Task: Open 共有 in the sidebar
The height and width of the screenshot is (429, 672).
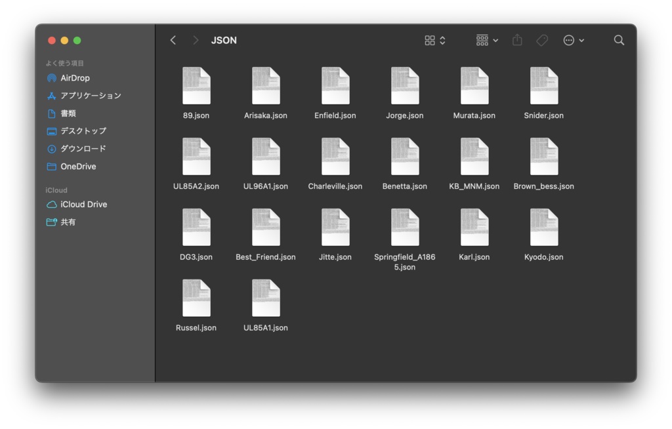Action: pyautogui.click(x=61, y=222)
